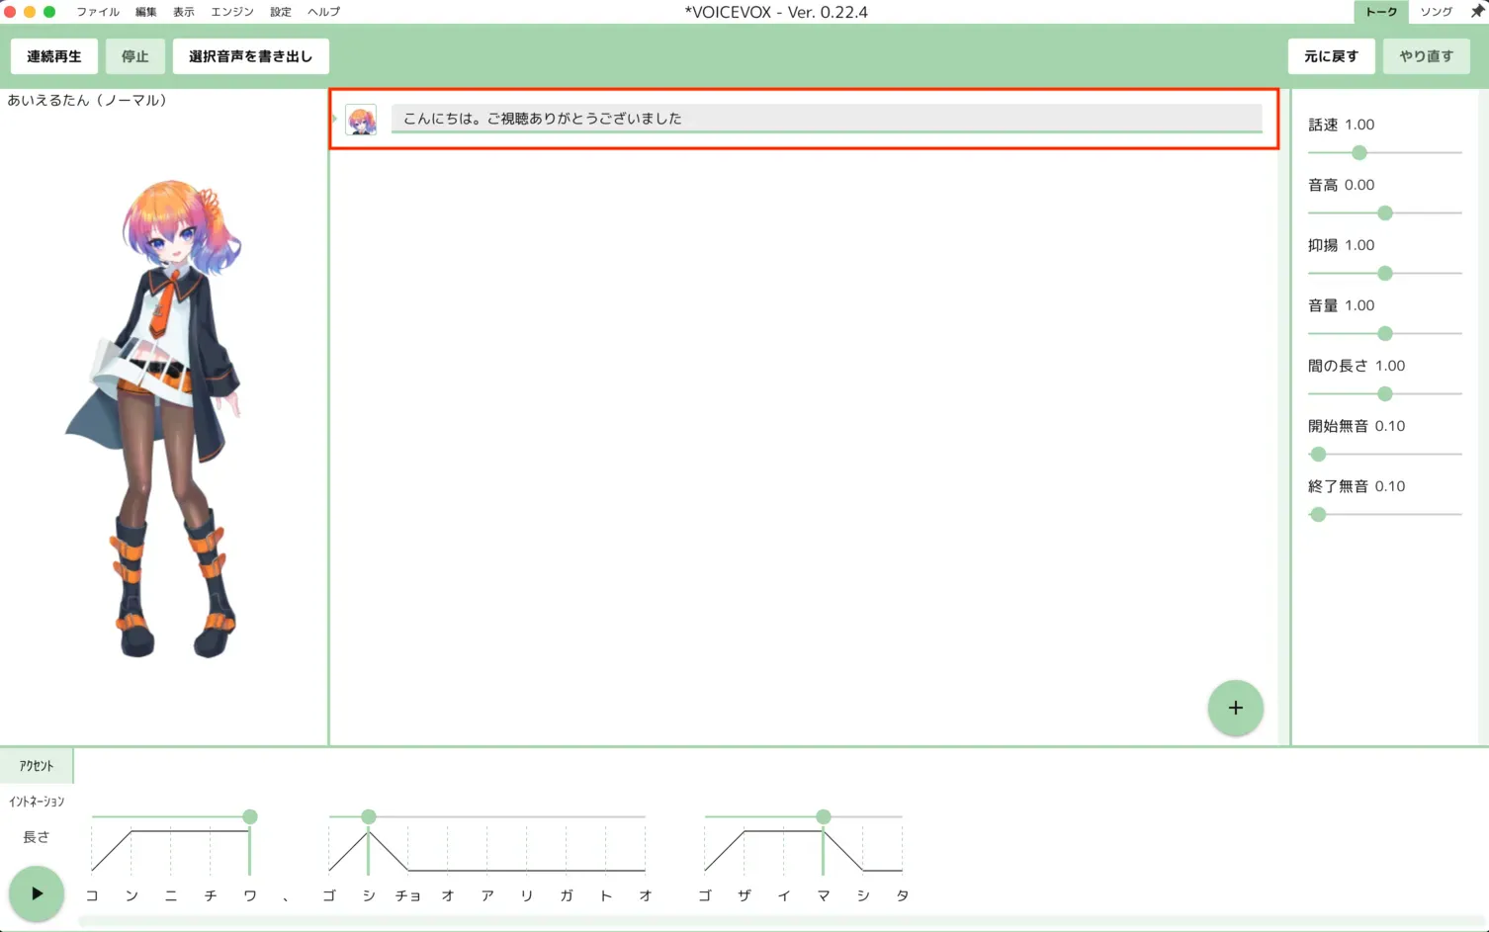Click the あいえるたん（ノーマル） name label
Viewport: 1489px width, 932px height.
(87, 100)
